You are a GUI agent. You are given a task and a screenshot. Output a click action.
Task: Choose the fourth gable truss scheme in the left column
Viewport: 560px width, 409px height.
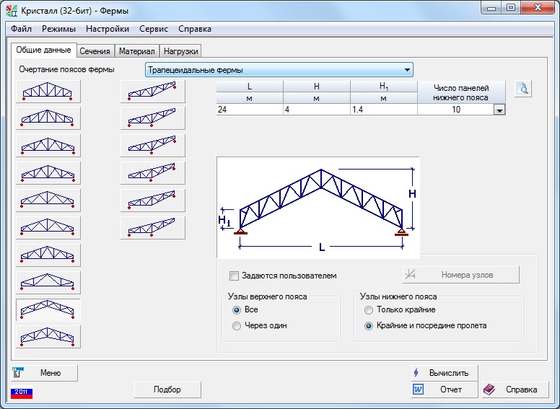tap(48, 173)
